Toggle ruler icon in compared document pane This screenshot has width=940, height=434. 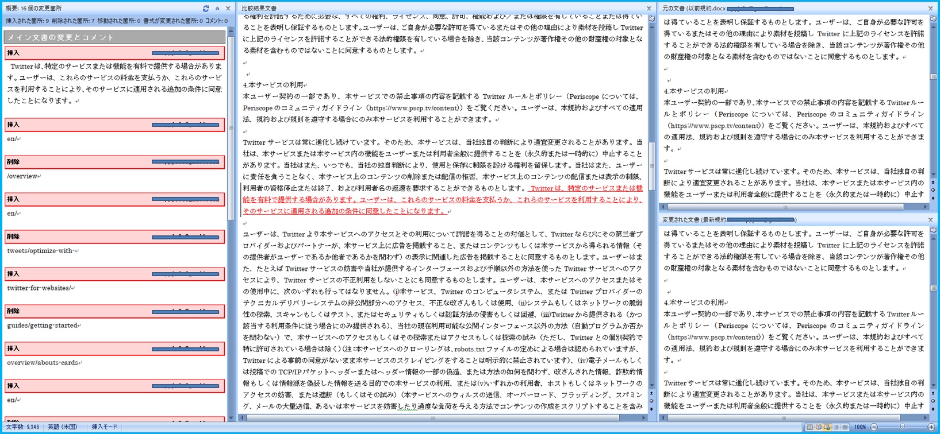(x=651, y=19)
